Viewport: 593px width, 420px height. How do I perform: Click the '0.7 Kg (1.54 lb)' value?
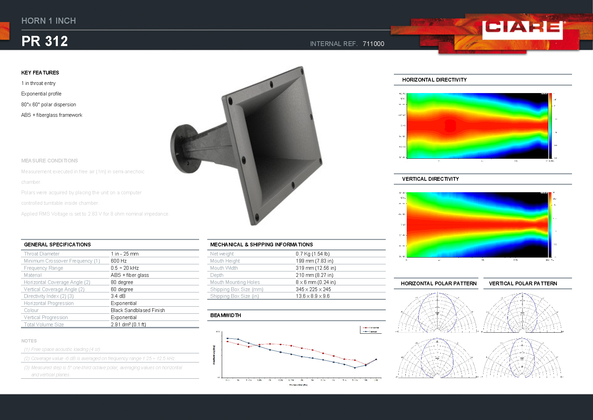tap(313, 254)
